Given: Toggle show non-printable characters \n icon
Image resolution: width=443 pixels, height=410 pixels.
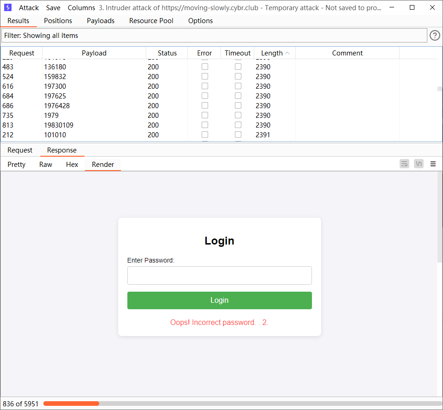Looking at the screenshot, I should pos(419,164).
